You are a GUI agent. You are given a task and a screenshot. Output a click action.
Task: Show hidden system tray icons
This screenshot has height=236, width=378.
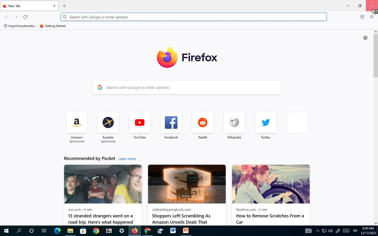coord(318,231)
